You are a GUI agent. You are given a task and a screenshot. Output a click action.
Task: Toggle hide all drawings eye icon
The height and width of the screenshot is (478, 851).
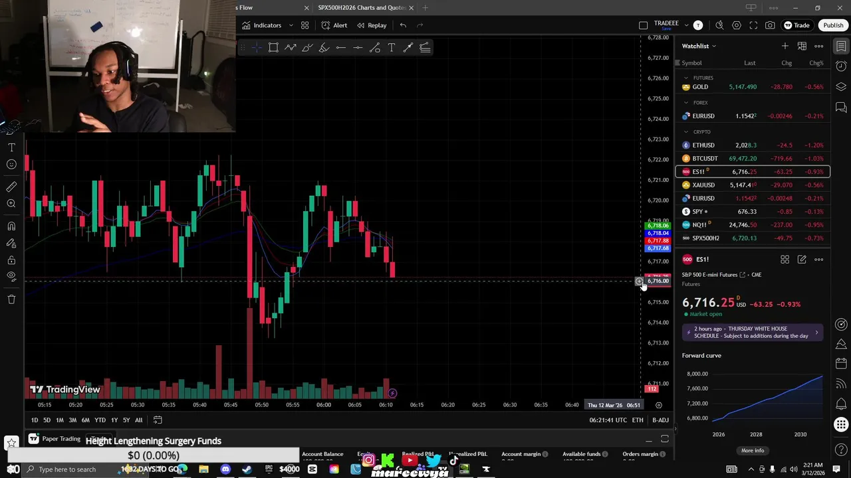[x=11, y=276]
